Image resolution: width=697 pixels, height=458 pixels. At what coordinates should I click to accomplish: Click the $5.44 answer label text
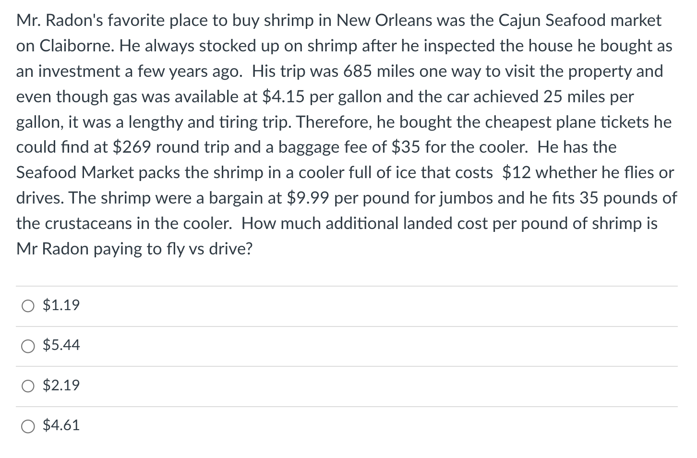pyautogui.click(x=61, y=345)
